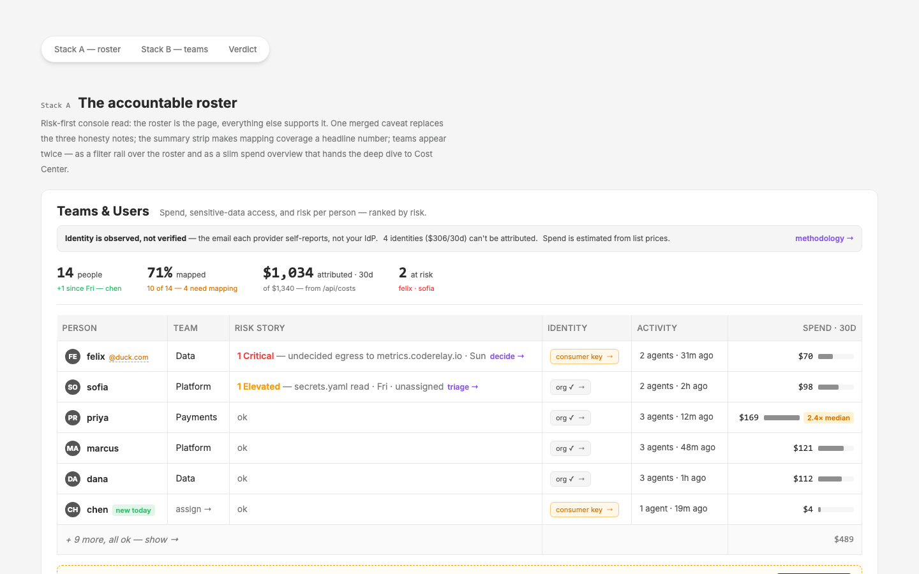Click dana's DA avatar
The height and width of the screenshot is (574, 919).
point(73,479)
